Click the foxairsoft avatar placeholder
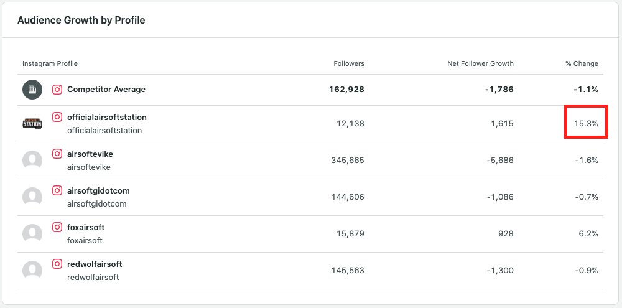Screen dimensions: 622x308 (32, 233)
